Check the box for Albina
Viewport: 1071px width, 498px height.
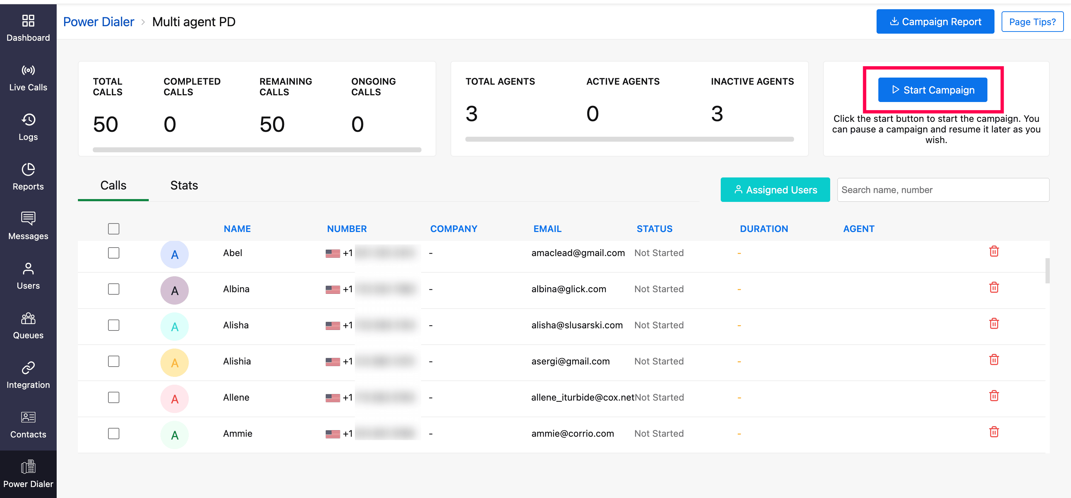coord(113,289)
